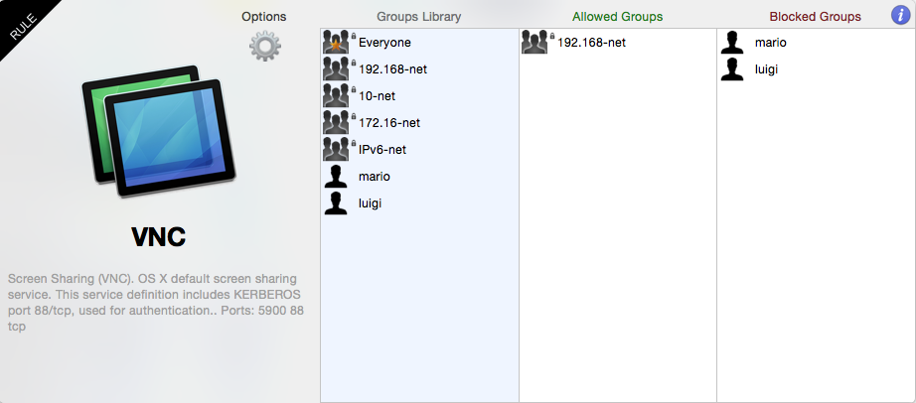
Task: Click the Options label
Action: click(263, 17)
